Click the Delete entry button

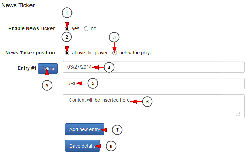(x=48, y=68)
